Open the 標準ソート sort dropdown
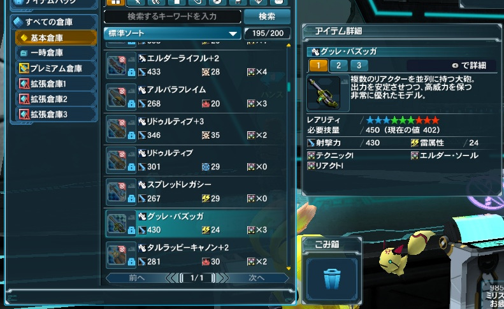The height and width of the screenshot is (309, 504). click(172, 33)
